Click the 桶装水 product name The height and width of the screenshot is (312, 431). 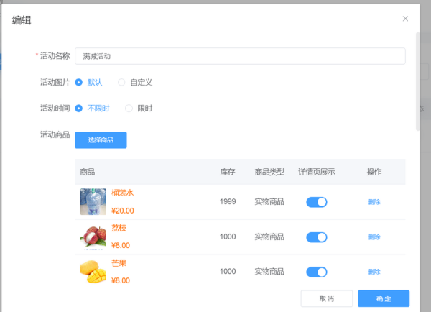[122, 193]
